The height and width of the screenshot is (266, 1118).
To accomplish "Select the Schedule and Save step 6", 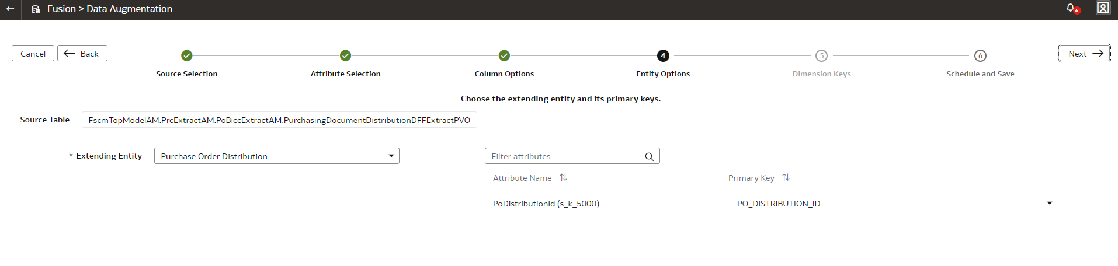I will click(x=980, y=55).
